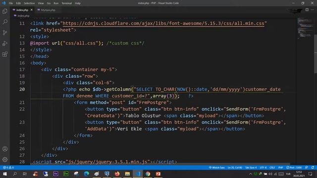Viewport: 317px width, 178px height.
Task: Open the Accounts menu icon
Action: pos(5,149)
